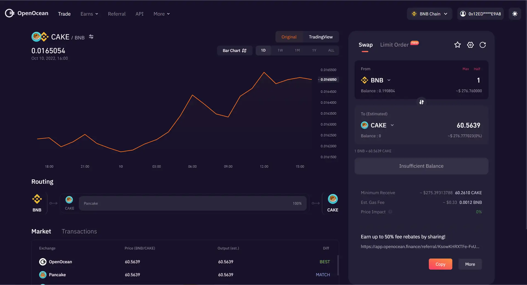
Task: Click Max to use full balance
Action: (x=466, y=69)
